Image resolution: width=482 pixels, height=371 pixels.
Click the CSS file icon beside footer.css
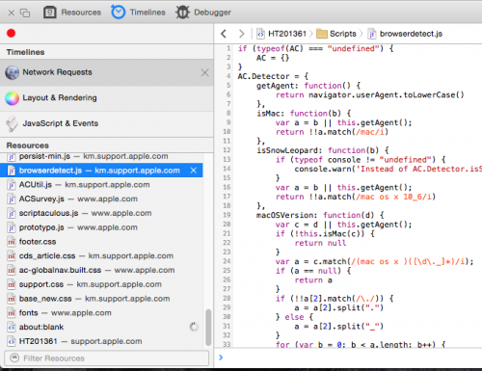tap(12, 242)
